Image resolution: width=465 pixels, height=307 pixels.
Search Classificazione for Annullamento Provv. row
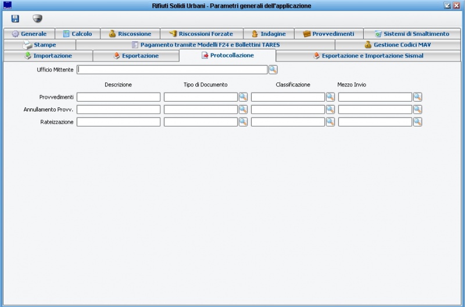[x=330, y=109]
